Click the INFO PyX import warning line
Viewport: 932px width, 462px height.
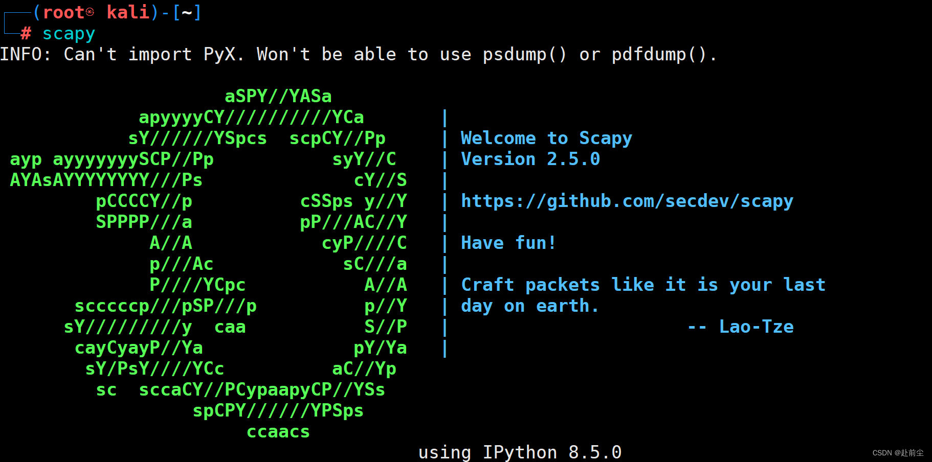point(358,54)
